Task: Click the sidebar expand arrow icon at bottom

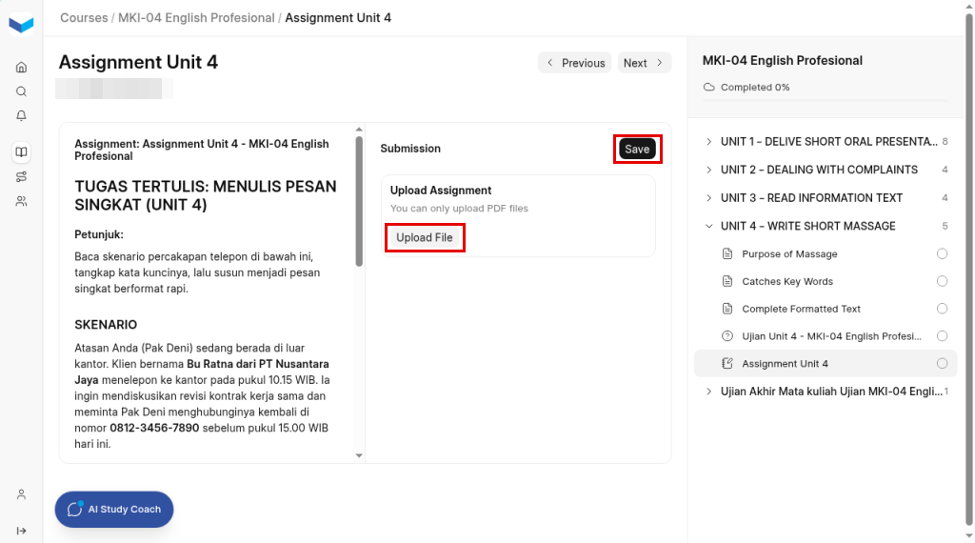Action: click(x=21, y=531)
